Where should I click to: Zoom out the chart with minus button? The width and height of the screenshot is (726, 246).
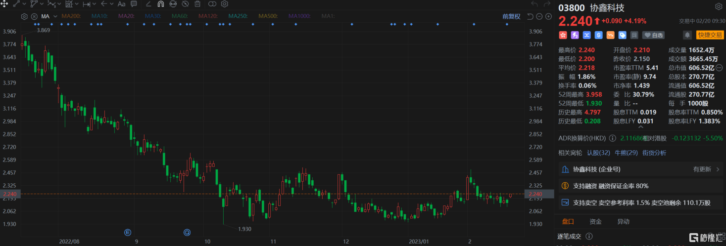[539, 16]
